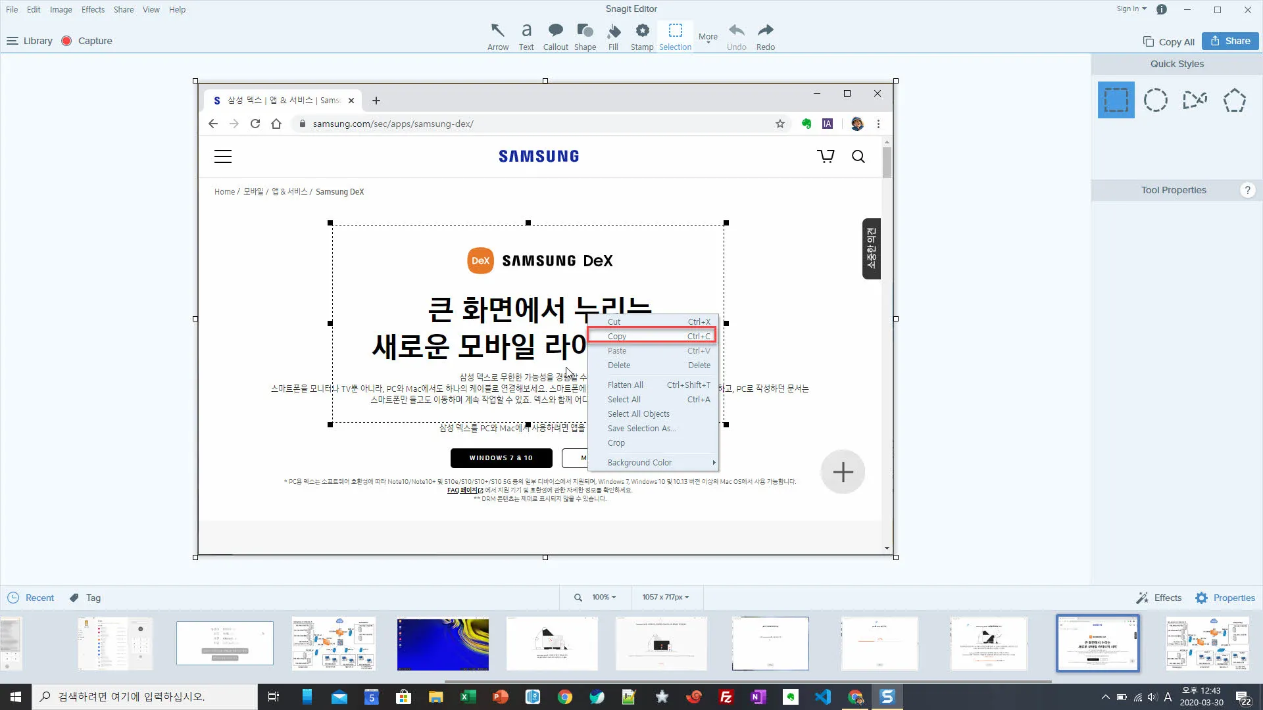Select the Text tool
This screenshot has height=710, width=1263.
526,34
